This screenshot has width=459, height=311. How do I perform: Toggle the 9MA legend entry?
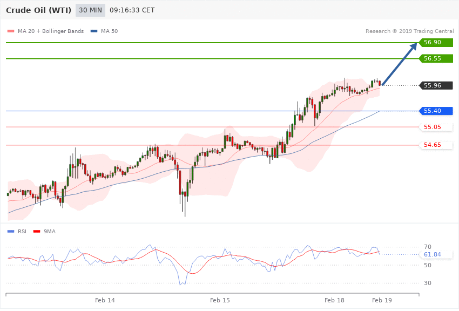(x=44, y=232)
